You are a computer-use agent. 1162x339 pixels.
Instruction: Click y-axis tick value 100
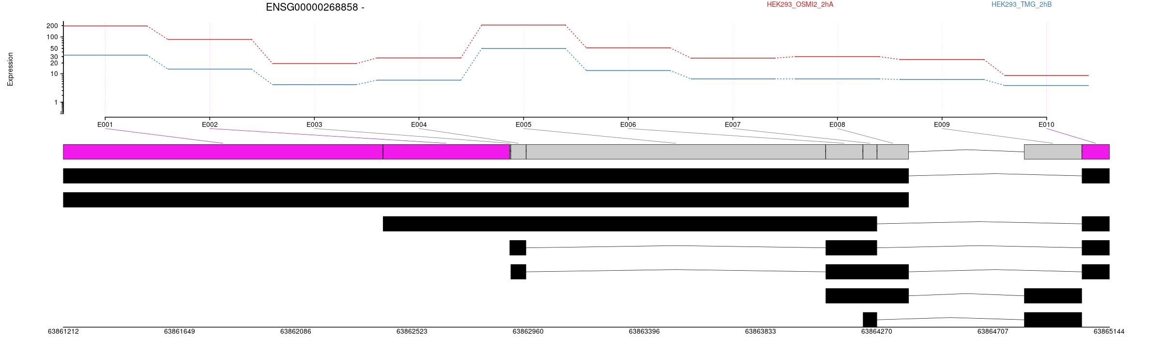52,37
